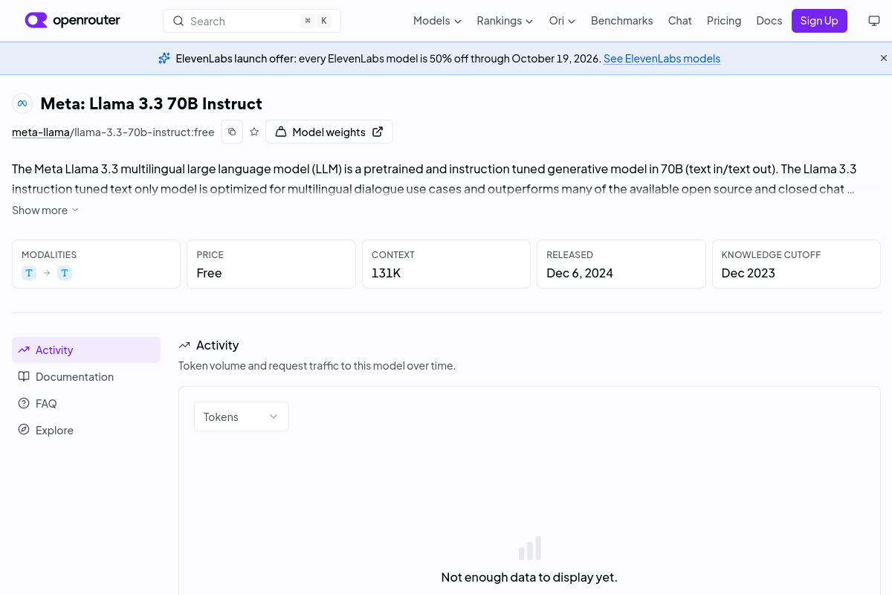Click the Hugging Face icon on Model weights
The height and width of the screenshot is (595, 892).
tap(281, 132)
